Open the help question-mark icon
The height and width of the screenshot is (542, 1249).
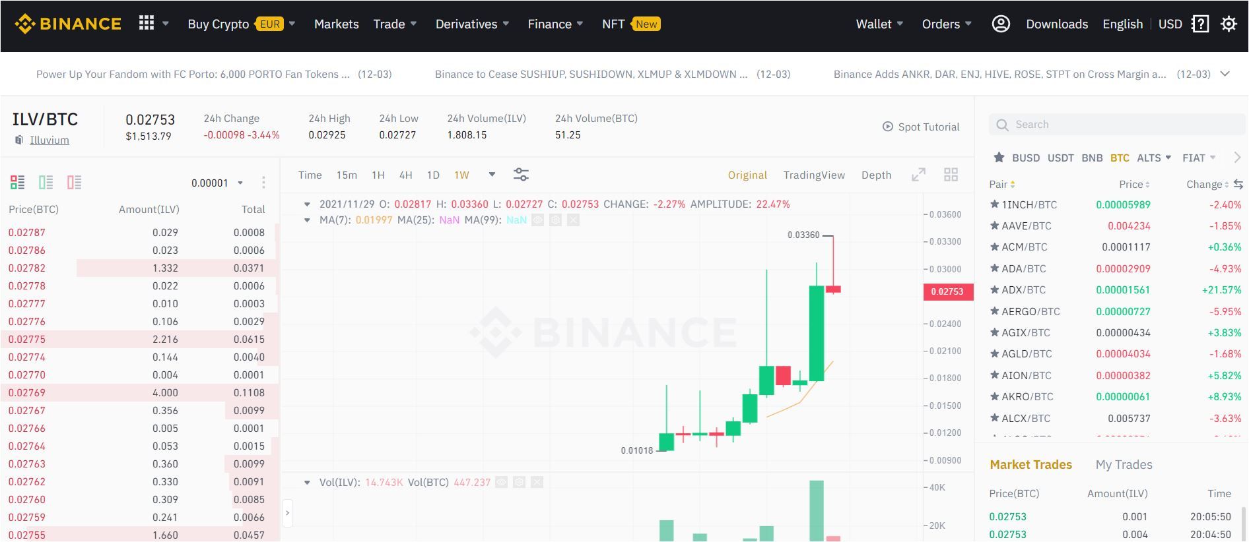tap(1200, 24)
